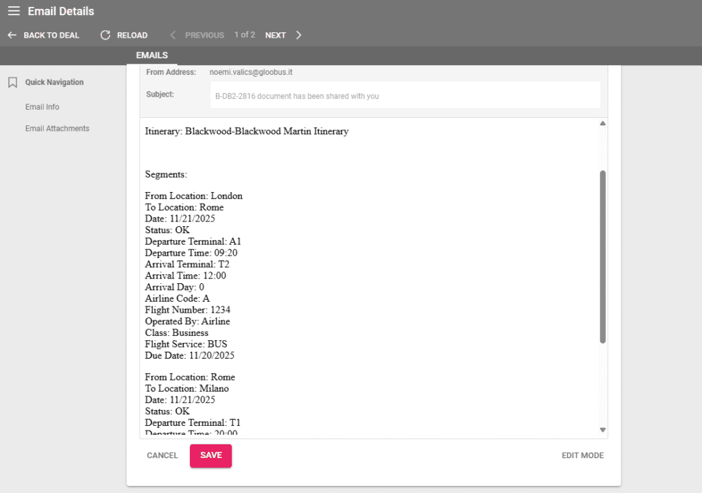Click the back arrow next to BACK TO DEAL

click(x=12, y=34)
